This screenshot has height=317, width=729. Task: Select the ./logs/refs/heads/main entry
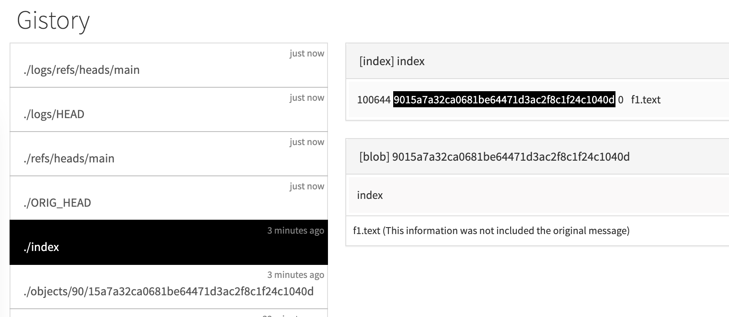pyautogui.click(x=82, y=70)
